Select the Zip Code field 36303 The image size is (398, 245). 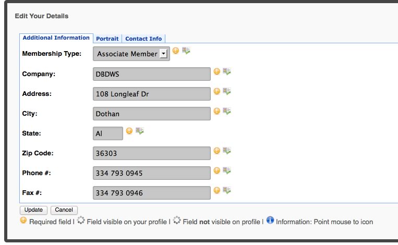pyautogui.click(x=152, y=153)
